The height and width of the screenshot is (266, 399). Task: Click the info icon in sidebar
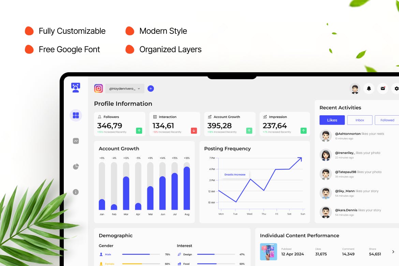[76, 192]
